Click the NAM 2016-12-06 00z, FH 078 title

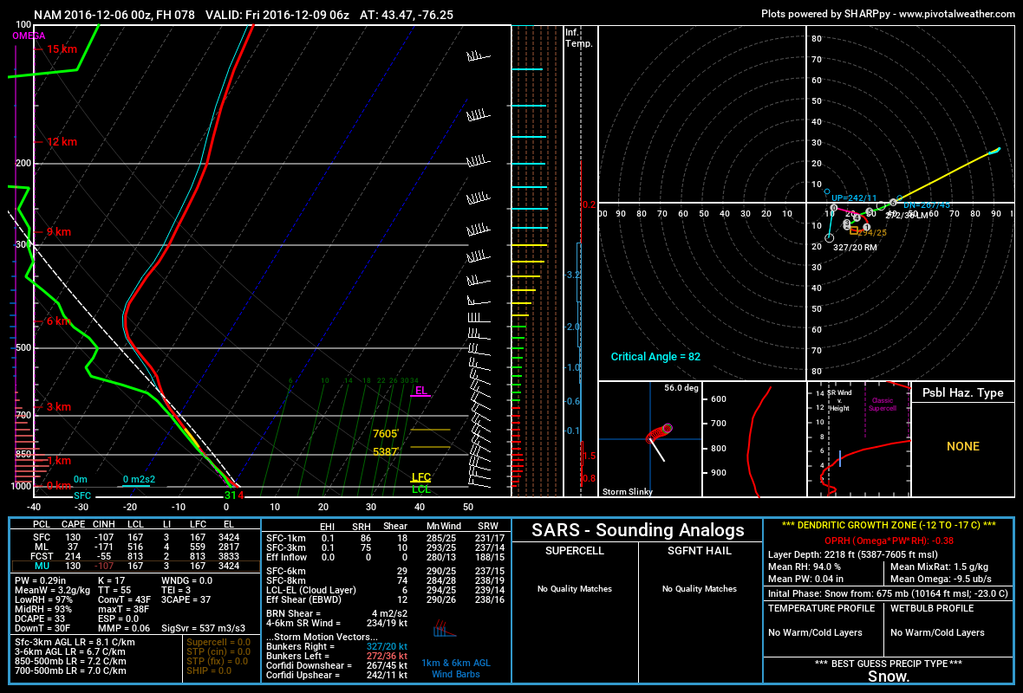pos(114,15)
